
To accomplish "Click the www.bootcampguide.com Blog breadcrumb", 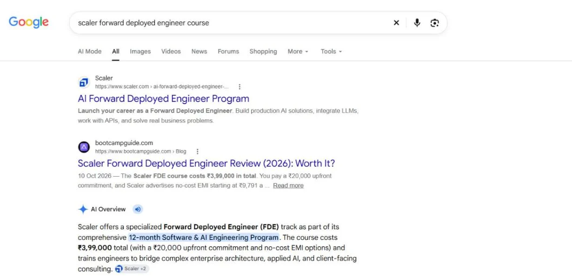I will tap(141, 151).
